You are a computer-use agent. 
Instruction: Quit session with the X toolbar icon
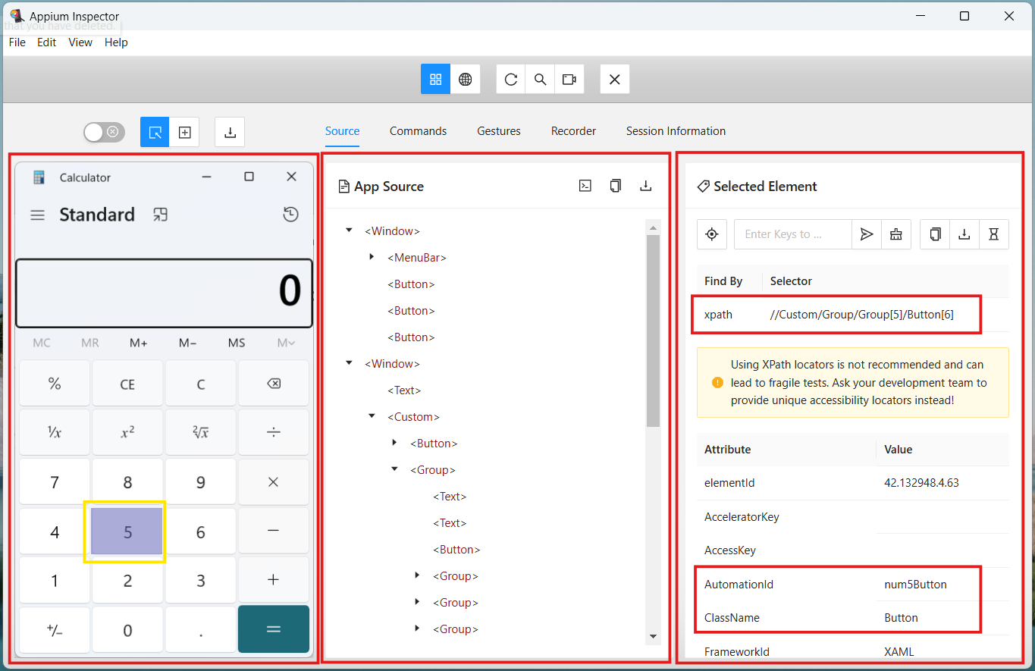(615, 79)
